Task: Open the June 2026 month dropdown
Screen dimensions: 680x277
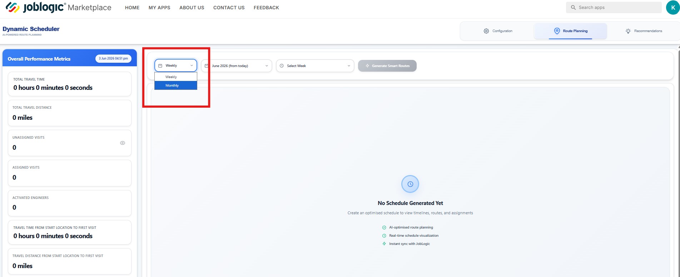Action: pos(237,66)
